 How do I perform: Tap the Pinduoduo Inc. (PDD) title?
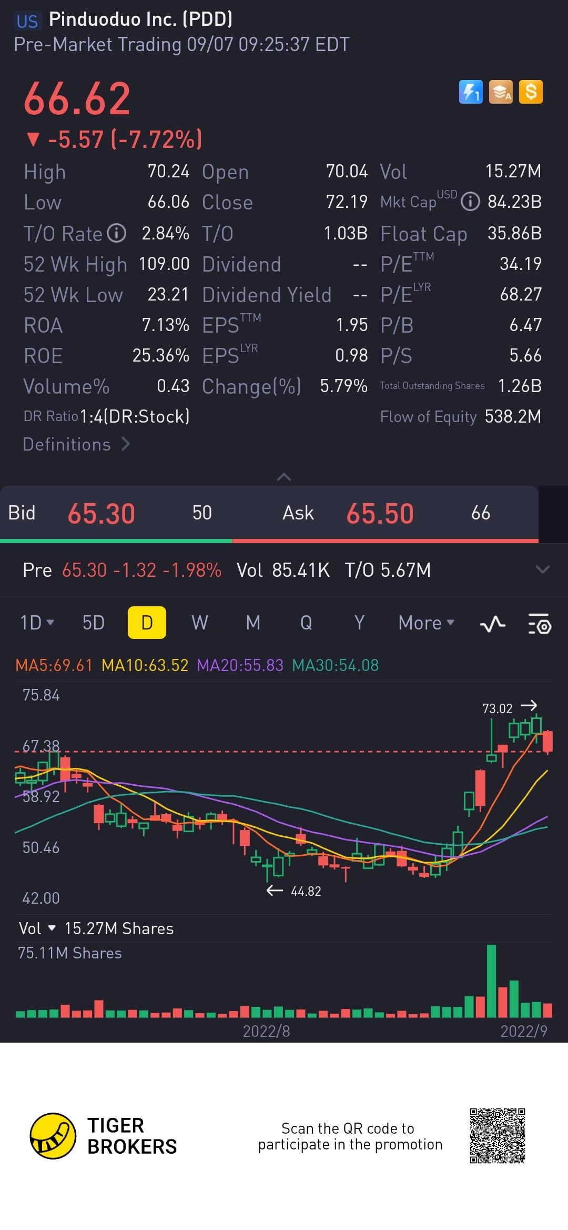tap(141, 19)
